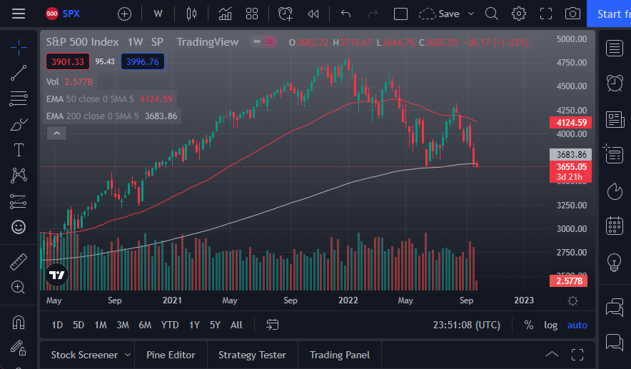The height and width of the screenshot is (369, 631).
Task: Open the Strategy Tester tab
Action: [252, 355]
